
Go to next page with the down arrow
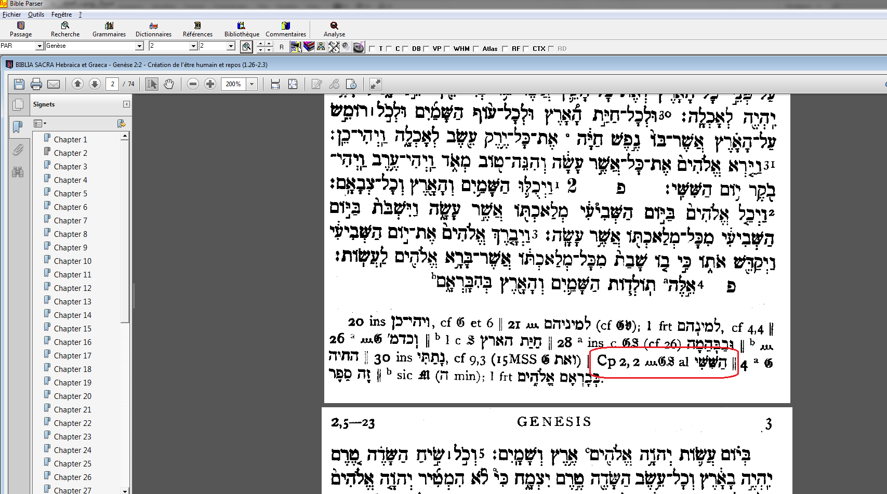pyautogui.click(x=95, y=84)
